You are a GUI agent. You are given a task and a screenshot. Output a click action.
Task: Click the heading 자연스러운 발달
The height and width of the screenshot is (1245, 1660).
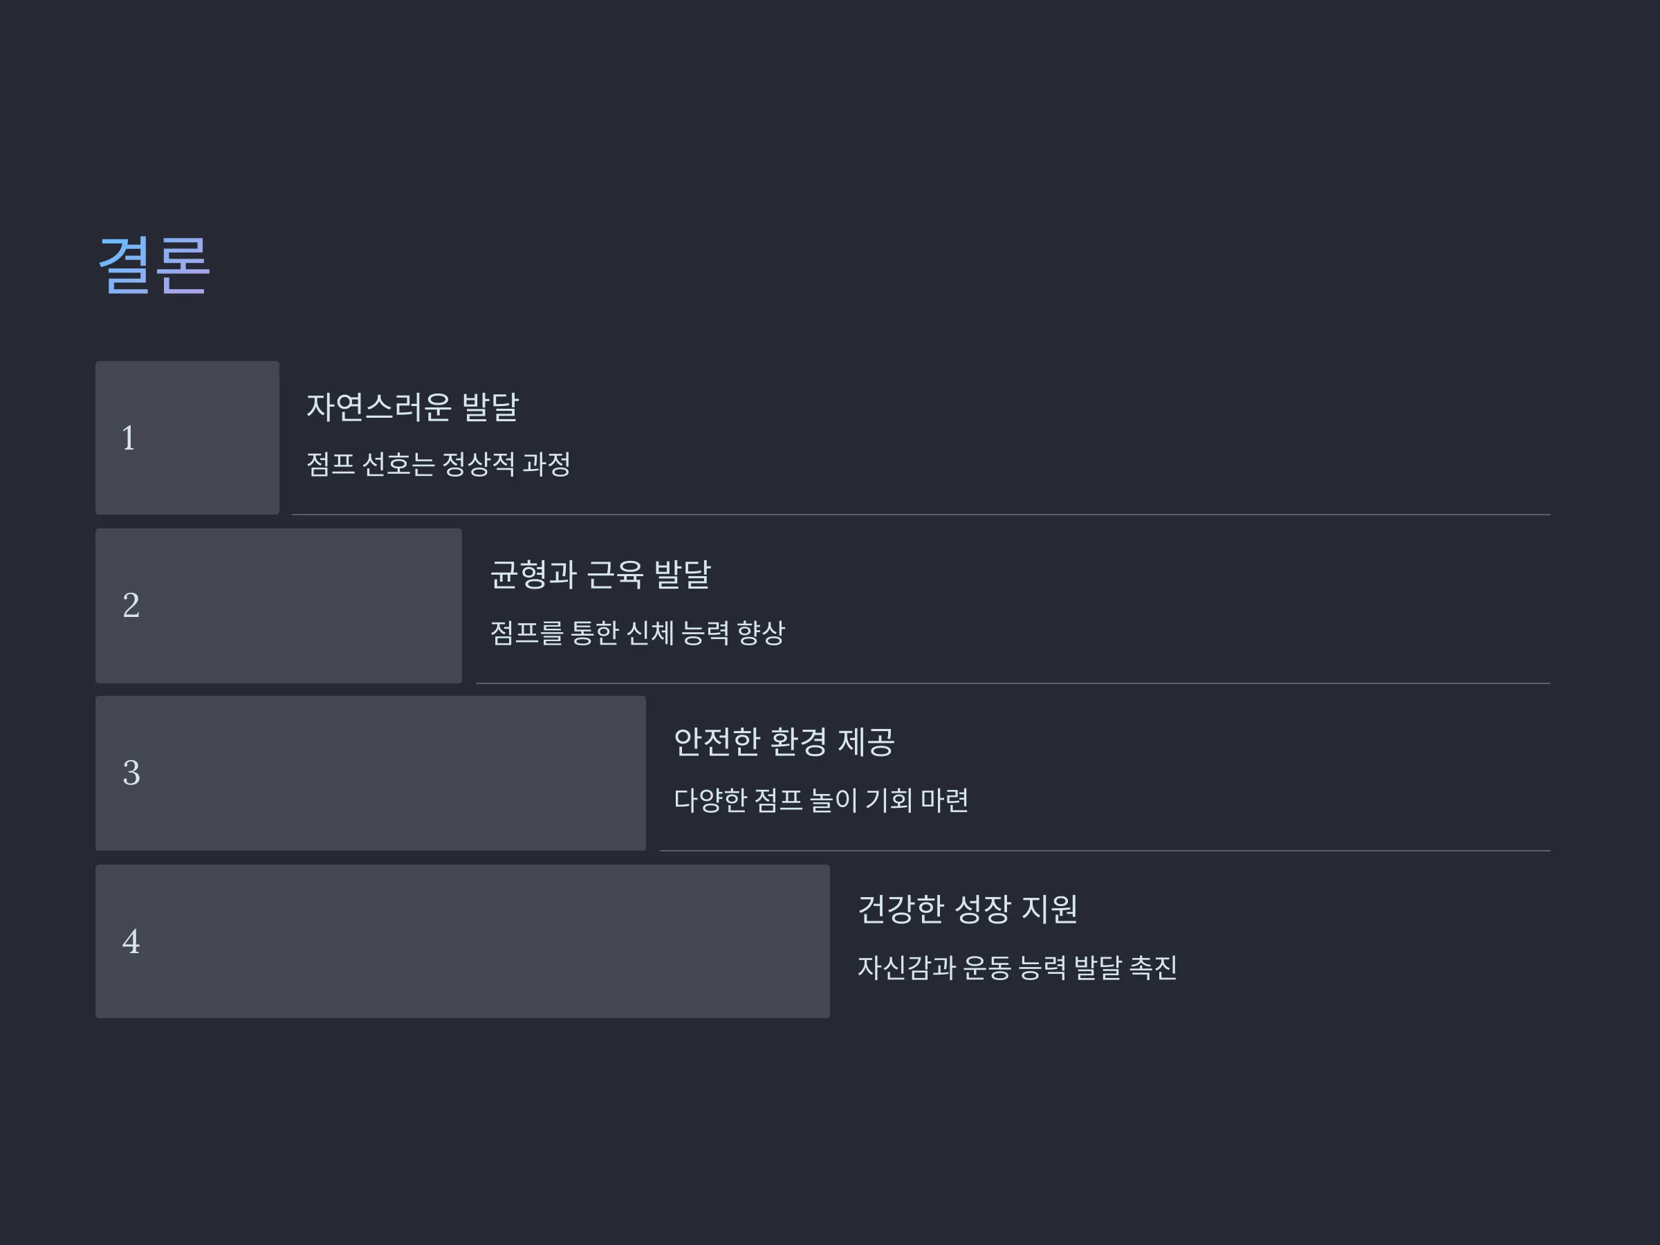coord(412,407)
